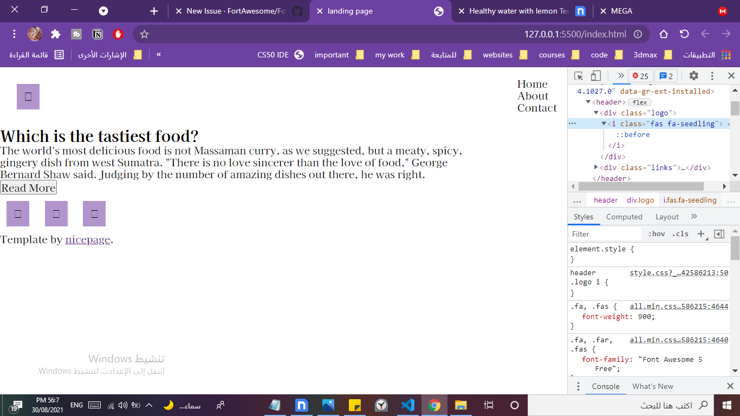Click the styles Filter input field
The width and height of the screenshot is (740, 416).
[605, 234]
